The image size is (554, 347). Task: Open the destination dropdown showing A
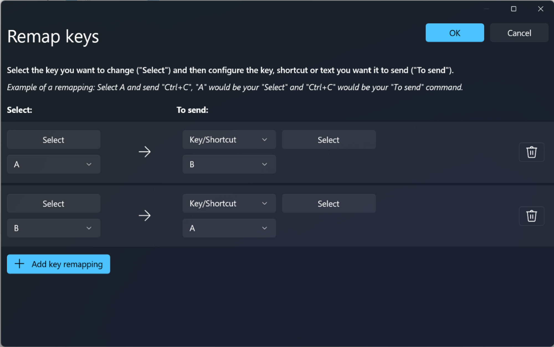(229, 228)
